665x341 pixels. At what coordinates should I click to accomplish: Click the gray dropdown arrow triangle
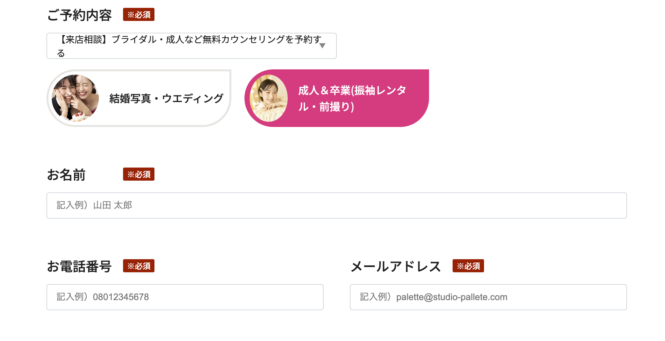(x=322, y=46)
